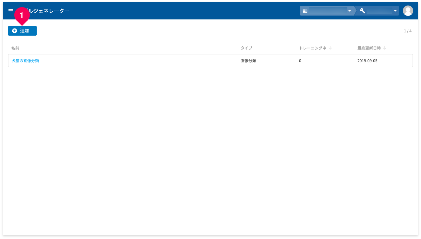Click the training count 0 cell
Viewport: 421px width, 239px height.
(x=300, y=61)
